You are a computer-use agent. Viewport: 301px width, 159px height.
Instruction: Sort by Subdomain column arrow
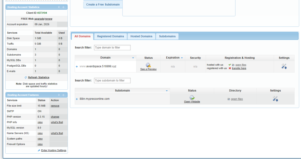(167, 91)
